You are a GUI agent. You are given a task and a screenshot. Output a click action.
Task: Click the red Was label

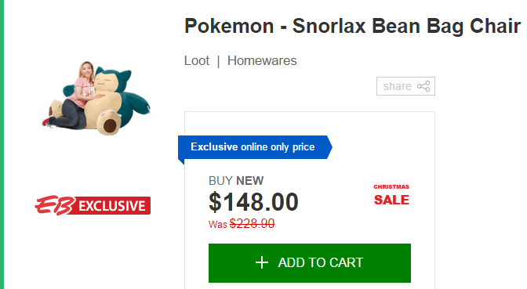[218, 224]
